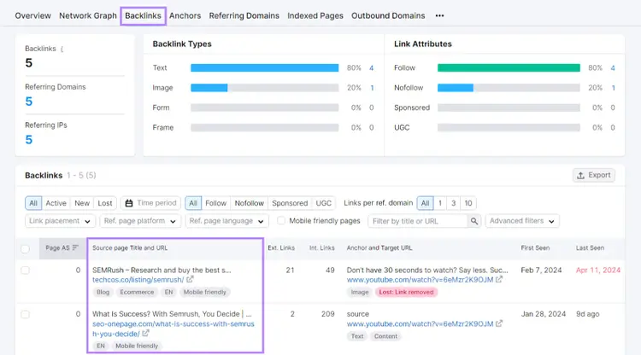Export the backlinks list
641x355 pixels.
tap(594, 175)
